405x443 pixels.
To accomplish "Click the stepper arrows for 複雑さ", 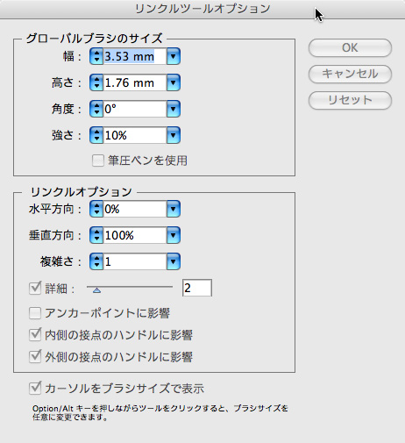I will coord(96,261).
